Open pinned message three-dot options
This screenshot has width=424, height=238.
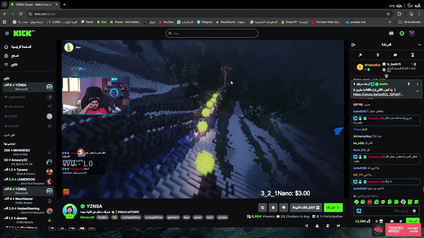coord(417,84)
